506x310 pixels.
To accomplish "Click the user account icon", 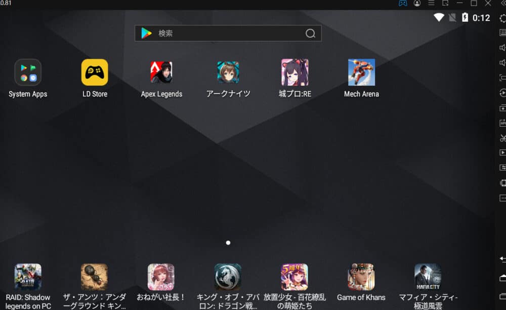I will [x=417, y=3].
